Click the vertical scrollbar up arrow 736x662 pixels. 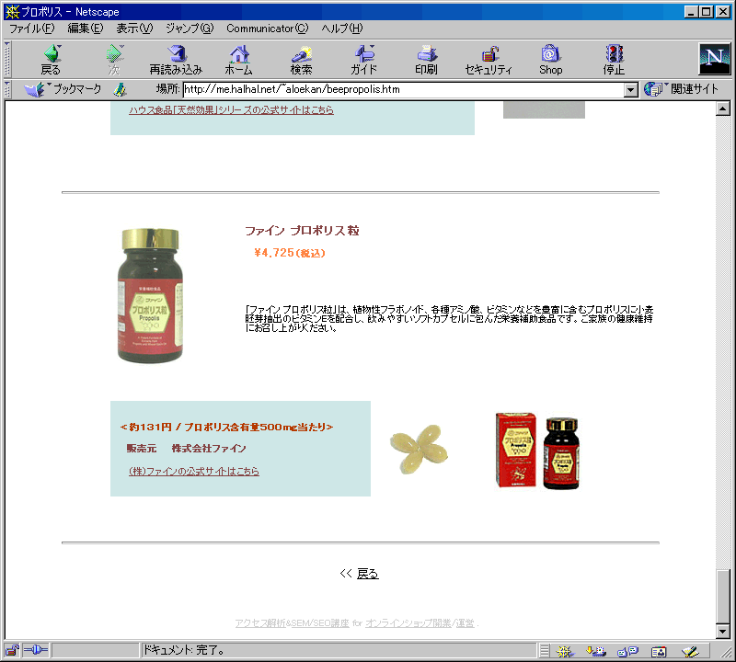723,109
